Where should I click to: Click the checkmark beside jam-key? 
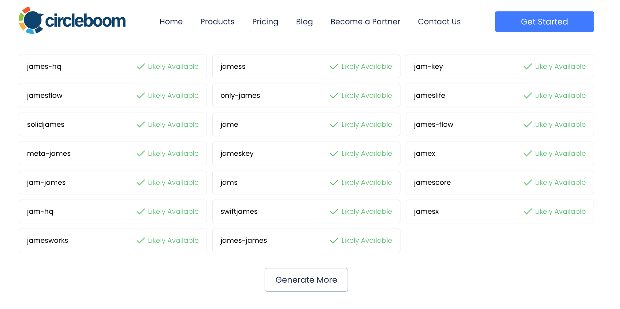527,66
